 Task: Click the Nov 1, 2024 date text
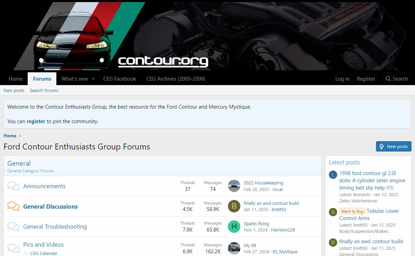[x=256, y=230]
